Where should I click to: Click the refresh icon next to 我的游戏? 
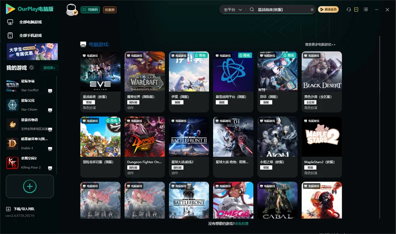click(x=32, y=68)
